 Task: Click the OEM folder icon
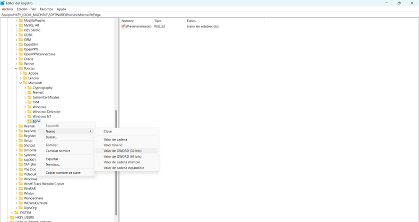(21, 40)
